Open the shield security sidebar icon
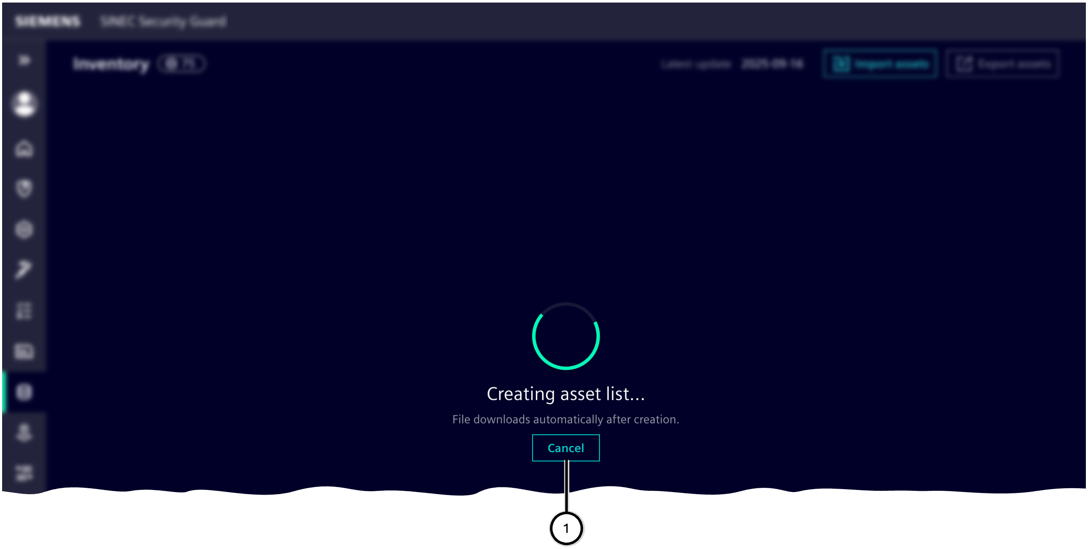Viewport: 1088px width, 549px height. click(x=24, y=189)
